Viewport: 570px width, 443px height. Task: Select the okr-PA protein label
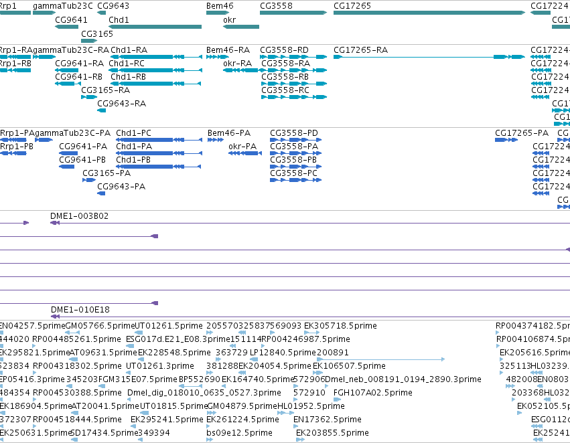click(242, 147)
